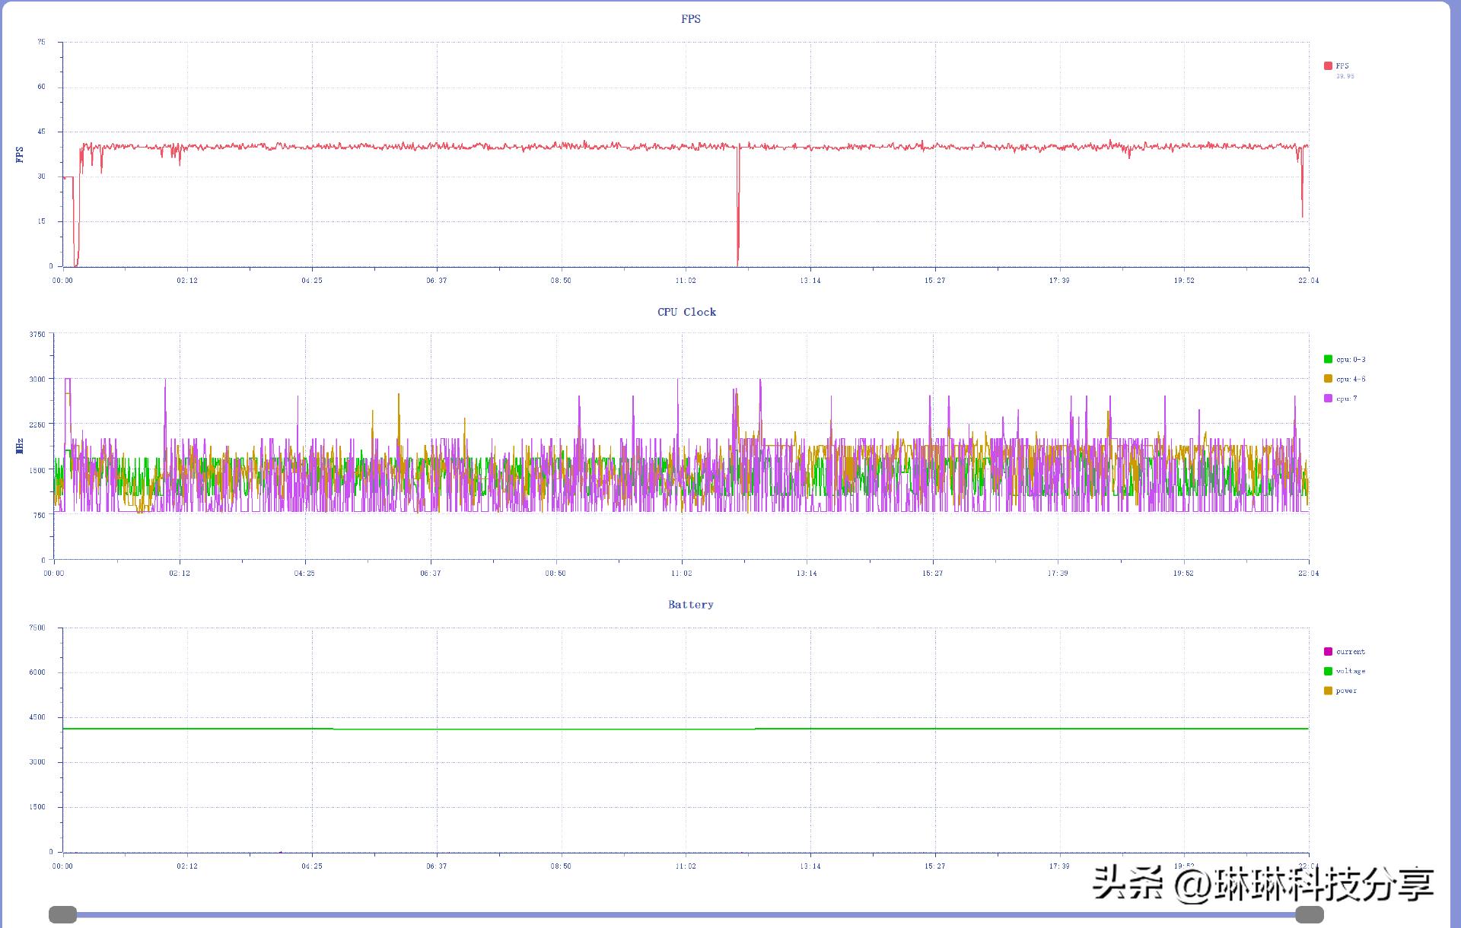Click the 75 tick on FPS axis
The width and height of the screenshot is (1461, 928).
[x=41, y=42]
